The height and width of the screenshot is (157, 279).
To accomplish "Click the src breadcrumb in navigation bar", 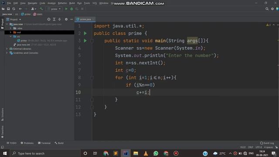I will tap(17, 14).
